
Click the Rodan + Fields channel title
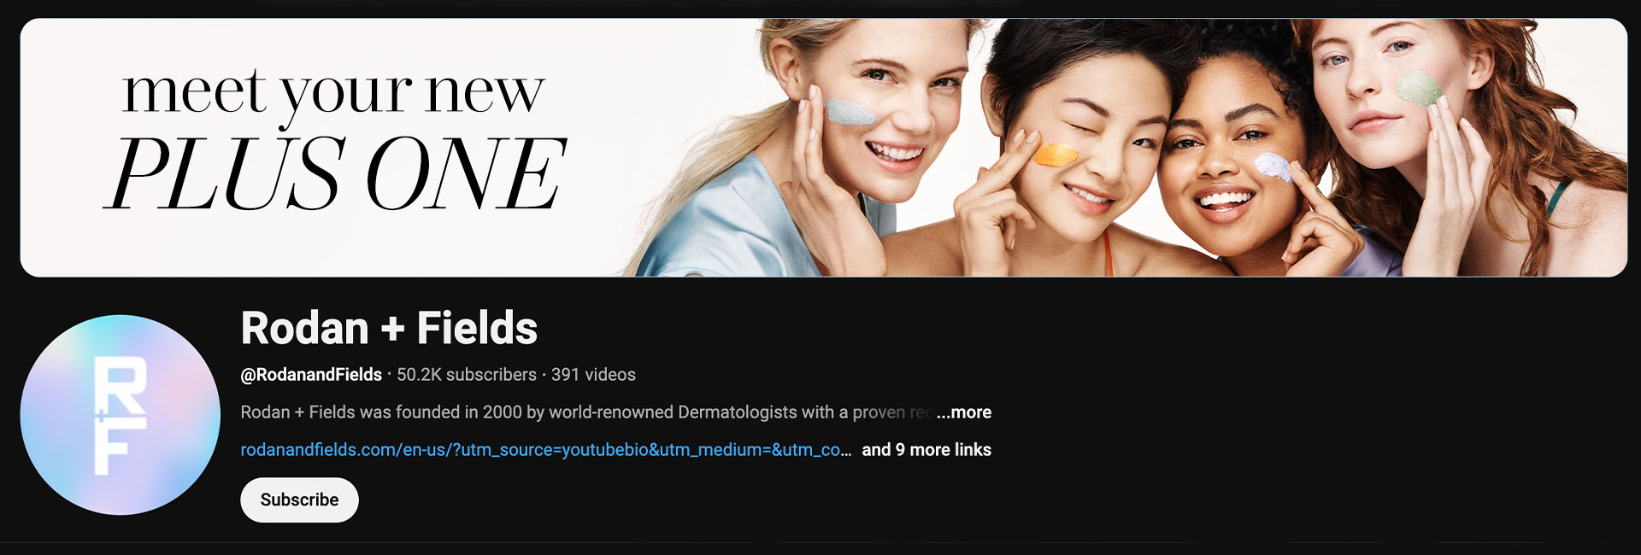[x=389, y=328]
